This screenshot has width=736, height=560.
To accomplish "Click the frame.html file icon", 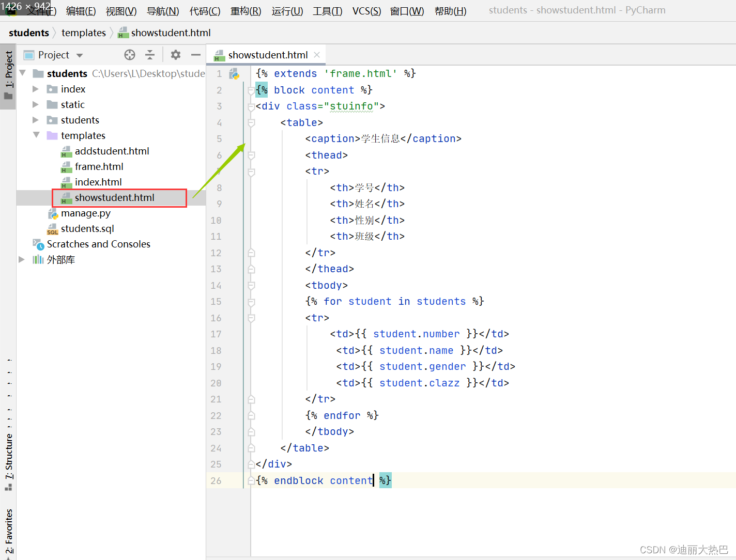I will 66,167.
